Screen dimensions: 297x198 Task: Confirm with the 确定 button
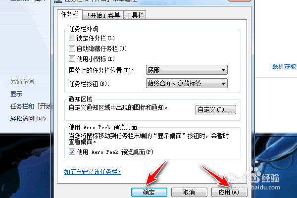(x=149, y=193)
